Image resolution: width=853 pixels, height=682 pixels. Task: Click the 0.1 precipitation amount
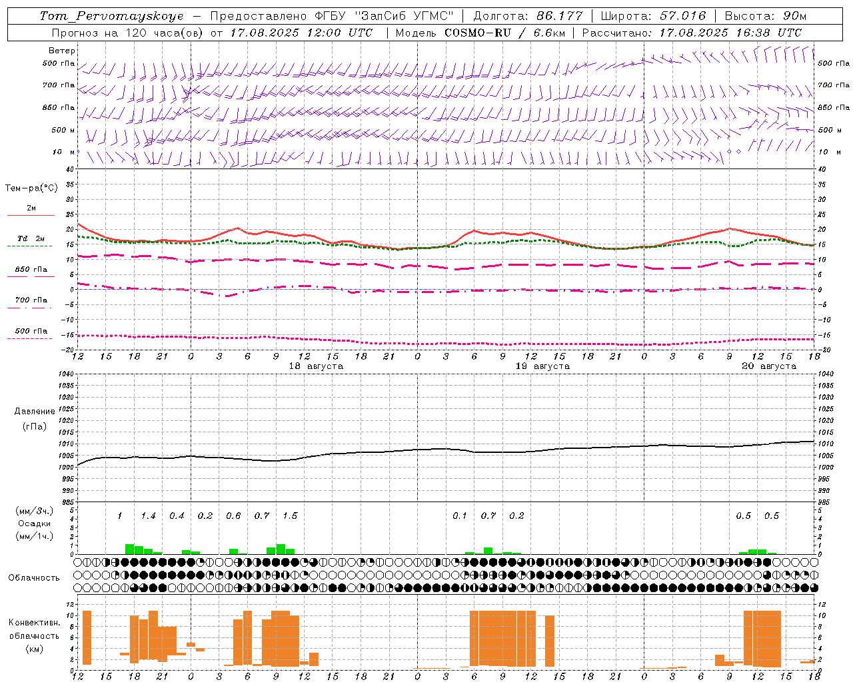(x=460, y=516)
